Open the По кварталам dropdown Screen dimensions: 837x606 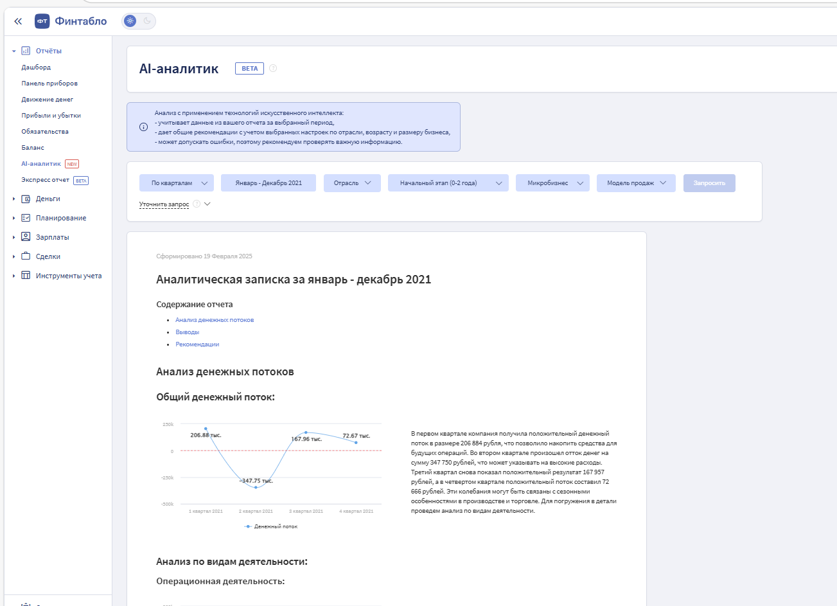177,183
